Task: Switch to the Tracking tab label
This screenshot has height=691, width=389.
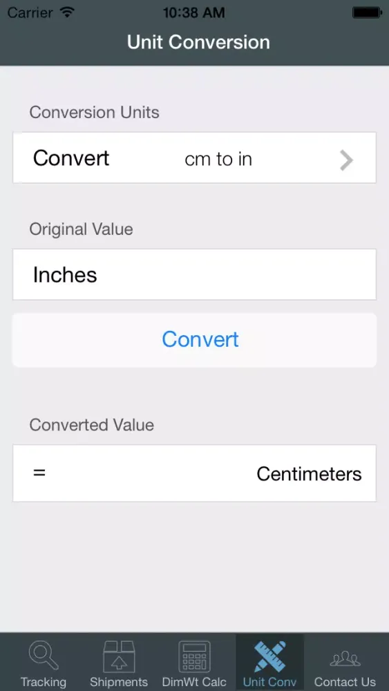Action: [x=43, y=682]
